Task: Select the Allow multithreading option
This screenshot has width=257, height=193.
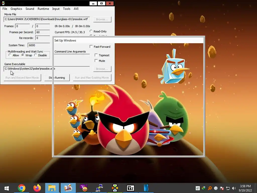Action: (14, 55)
